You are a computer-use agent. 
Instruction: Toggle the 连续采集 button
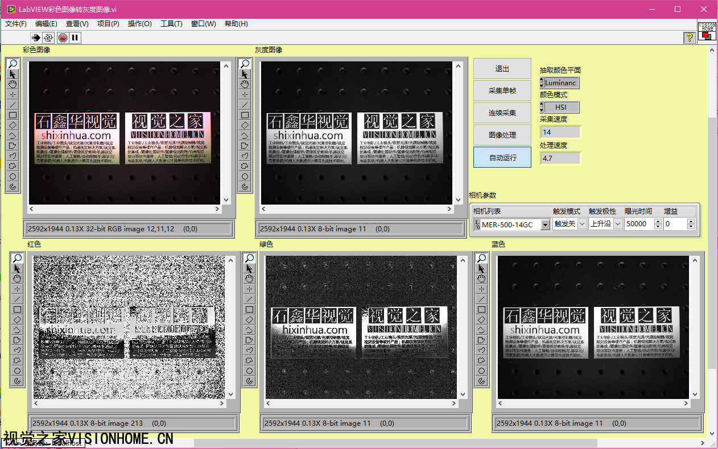pos(502,113)
